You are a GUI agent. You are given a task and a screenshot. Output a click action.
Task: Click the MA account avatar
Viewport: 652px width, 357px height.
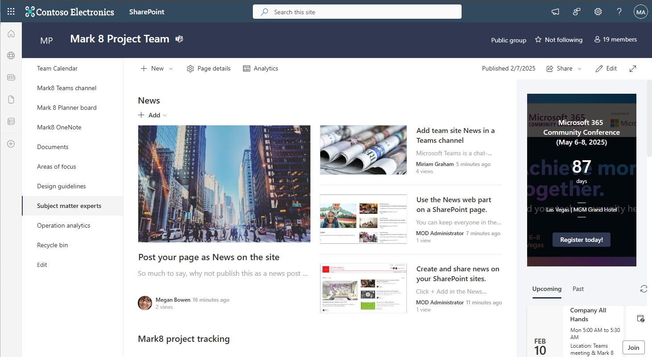click(x=640, y=12)
